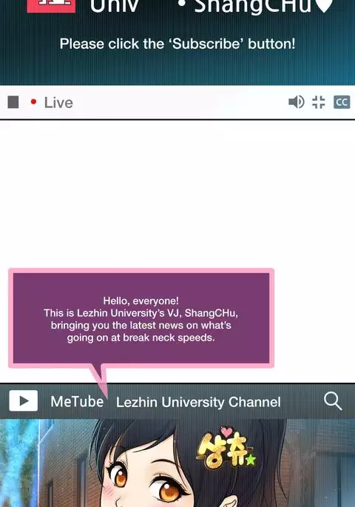Click the Live text label

58,102
